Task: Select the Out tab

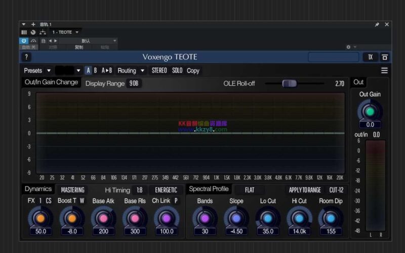Action: [x=358, y=82]
